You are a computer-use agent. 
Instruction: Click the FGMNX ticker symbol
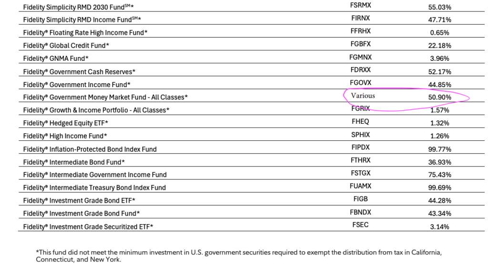pyautogui.click(x=360, y=58)
